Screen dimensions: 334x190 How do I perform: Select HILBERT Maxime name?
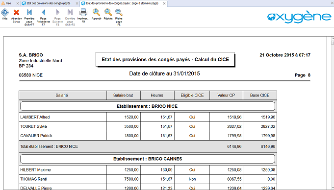(x=35, y=170)
